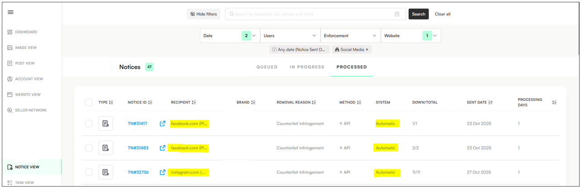Select the checkbox for notice TN#32736
Viewport: 581px width, 188px height.
(x=89, y=172)
